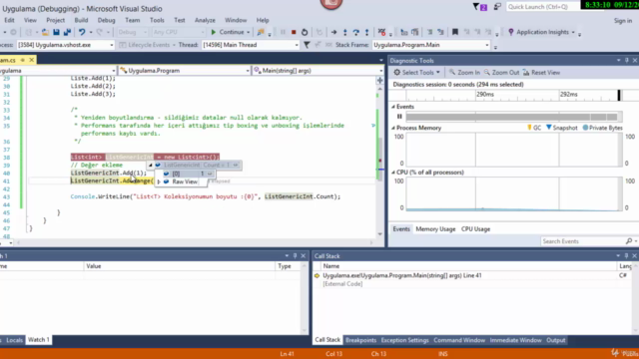Image resolution: width=639 pixels, height=359 pixels.
Task: Click Reset View in Diagnostic Tools
Action: tap(541, 73)
